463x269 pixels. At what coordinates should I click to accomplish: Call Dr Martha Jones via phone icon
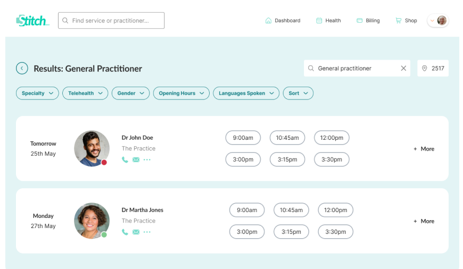point(125,232)
